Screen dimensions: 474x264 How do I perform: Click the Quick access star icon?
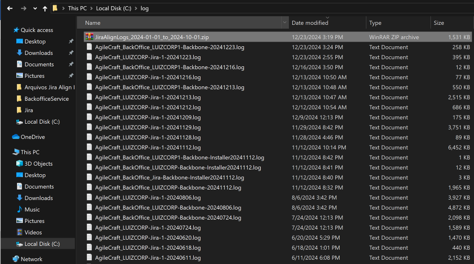tap(16, 30)
